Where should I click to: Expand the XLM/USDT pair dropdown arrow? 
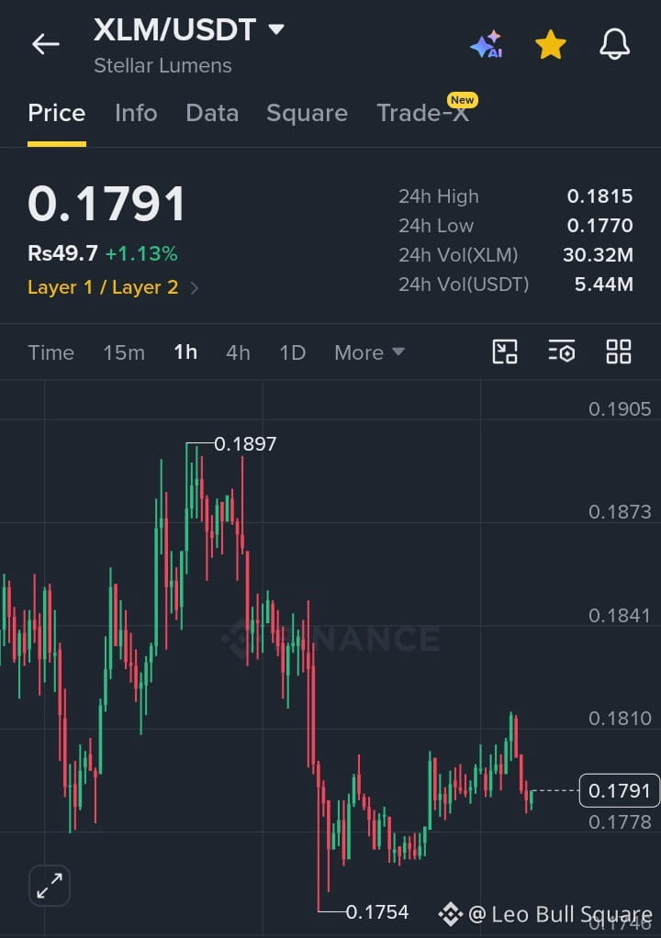[x=276, y=29]
